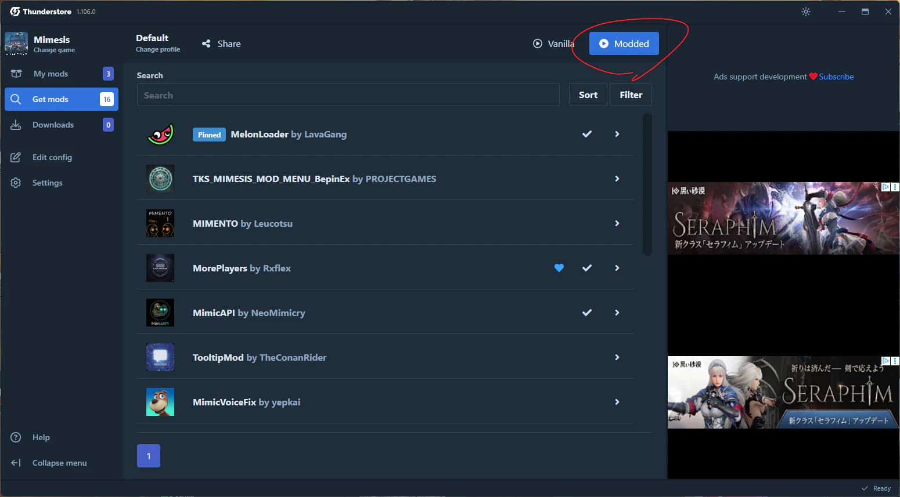Click the Pinned badge on MelonLoader
This screenshot has height=497, width=900.
pos(209,135)
